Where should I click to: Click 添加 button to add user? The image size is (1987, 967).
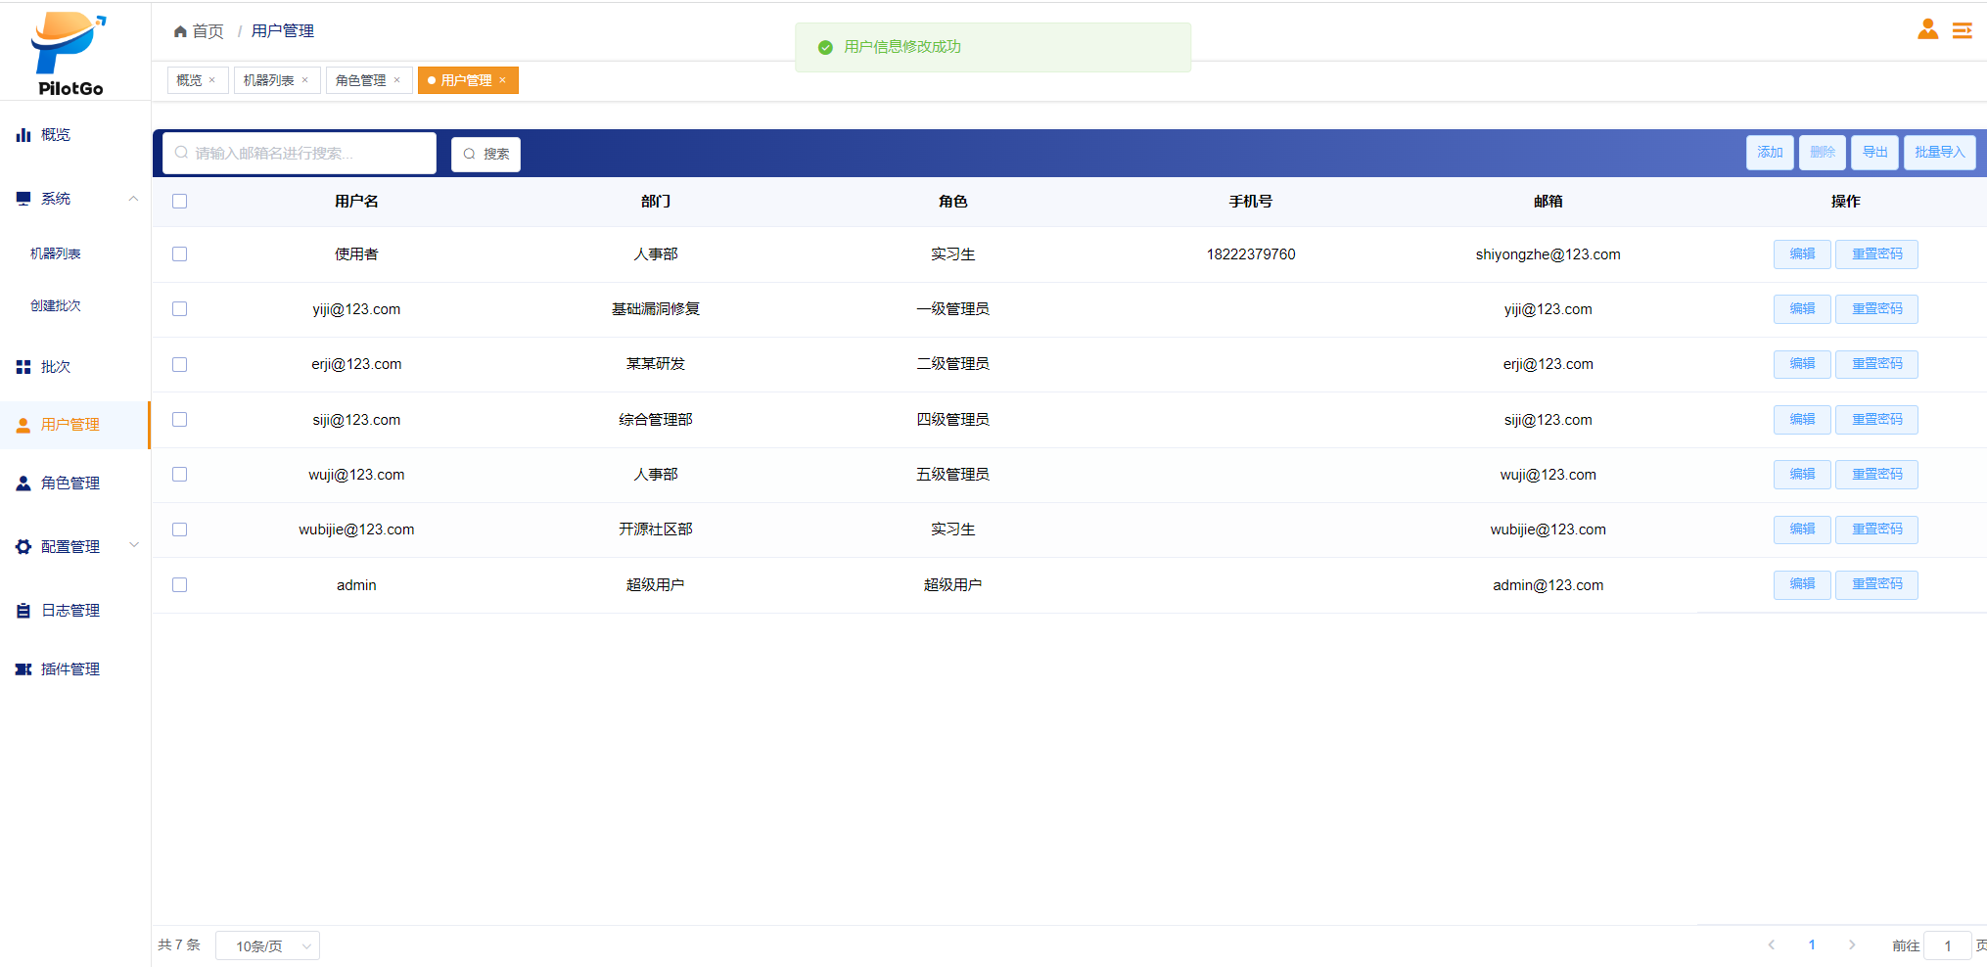1769,153
